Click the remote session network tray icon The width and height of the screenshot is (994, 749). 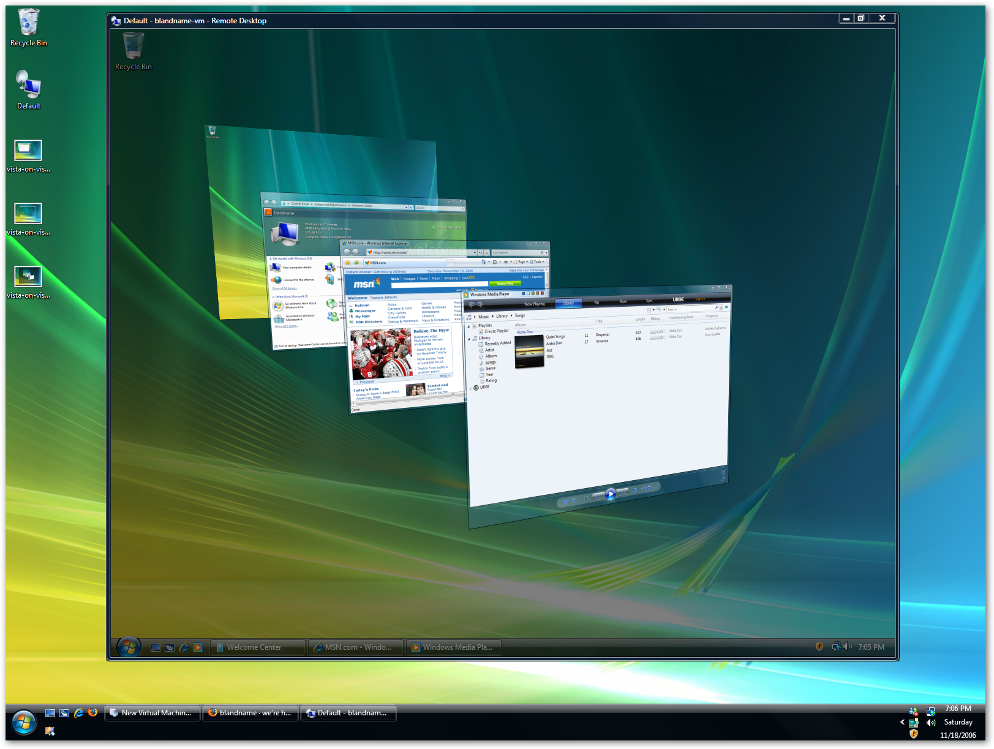(x=836, y=646)
